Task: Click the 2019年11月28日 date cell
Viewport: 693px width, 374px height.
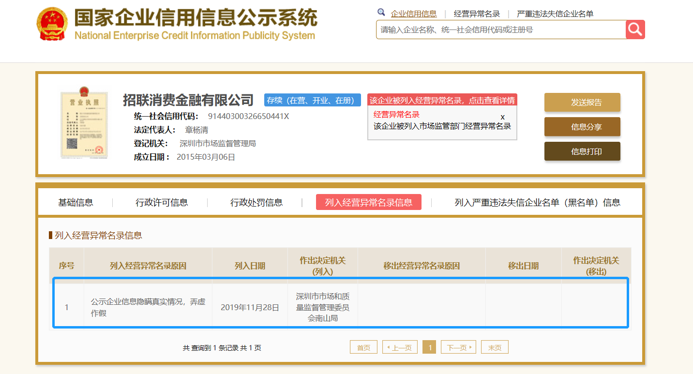Action: 250,307
